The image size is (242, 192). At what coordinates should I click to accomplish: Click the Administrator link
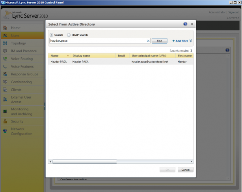217,12
